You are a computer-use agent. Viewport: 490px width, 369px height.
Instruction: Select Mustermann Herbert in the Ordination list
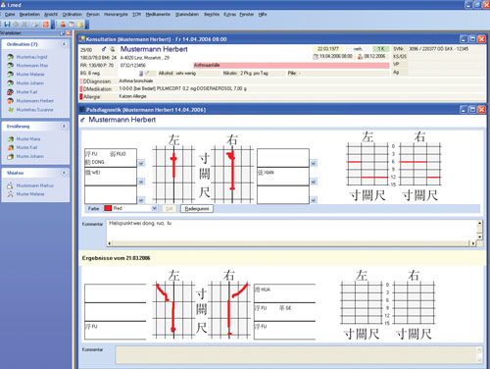[x=35, y=101]
